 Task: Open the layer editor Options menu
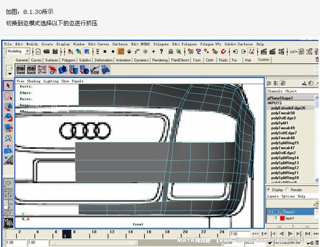288,196
